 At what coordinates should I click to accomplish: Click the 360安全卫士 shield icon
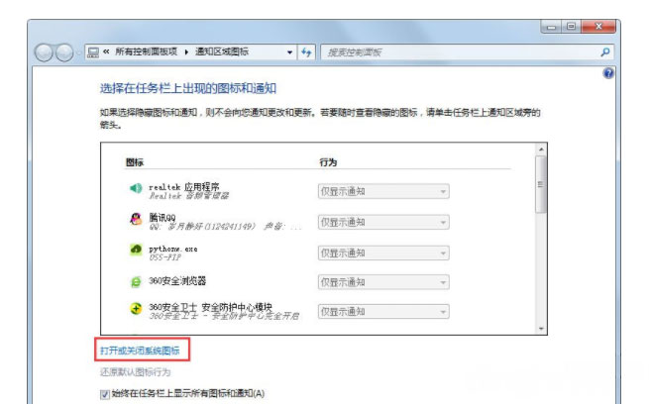(136, 309)
